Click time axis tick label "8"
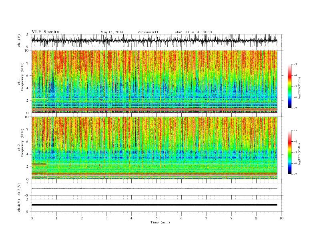This screenshot has height=245, width=317. tap(231, 218)
